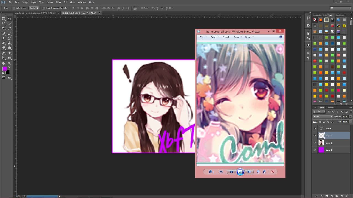Choose the Eyedropper tool
The width and height of the screenshot is (353, 198).
(x=9, y=28)
